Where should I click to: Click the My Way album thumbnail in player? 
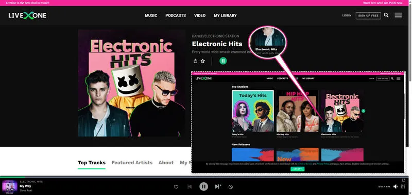pos(10,187)
